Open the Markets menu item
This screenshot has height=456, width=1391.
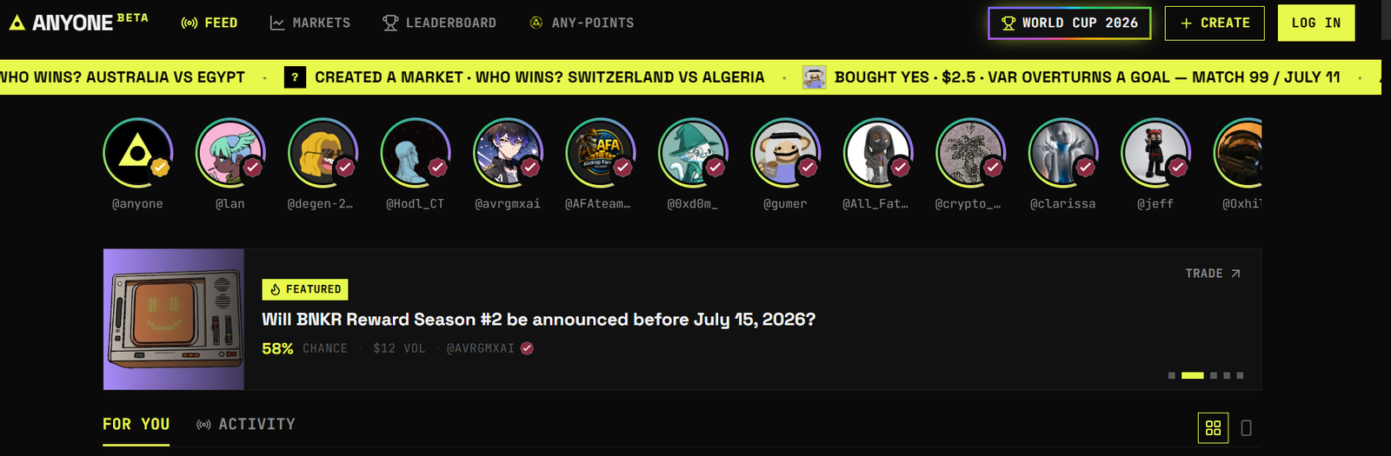tap(310, 23)
